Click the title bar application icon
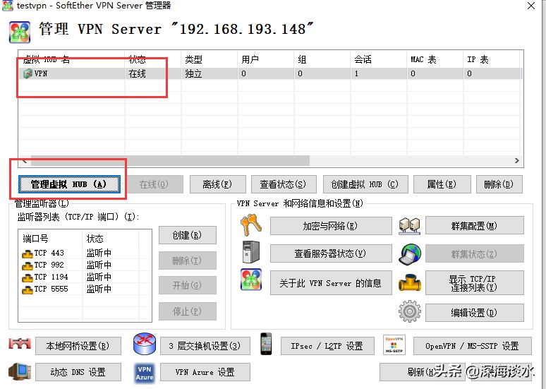This screenshot has height=389, width=546. [8, 6]
